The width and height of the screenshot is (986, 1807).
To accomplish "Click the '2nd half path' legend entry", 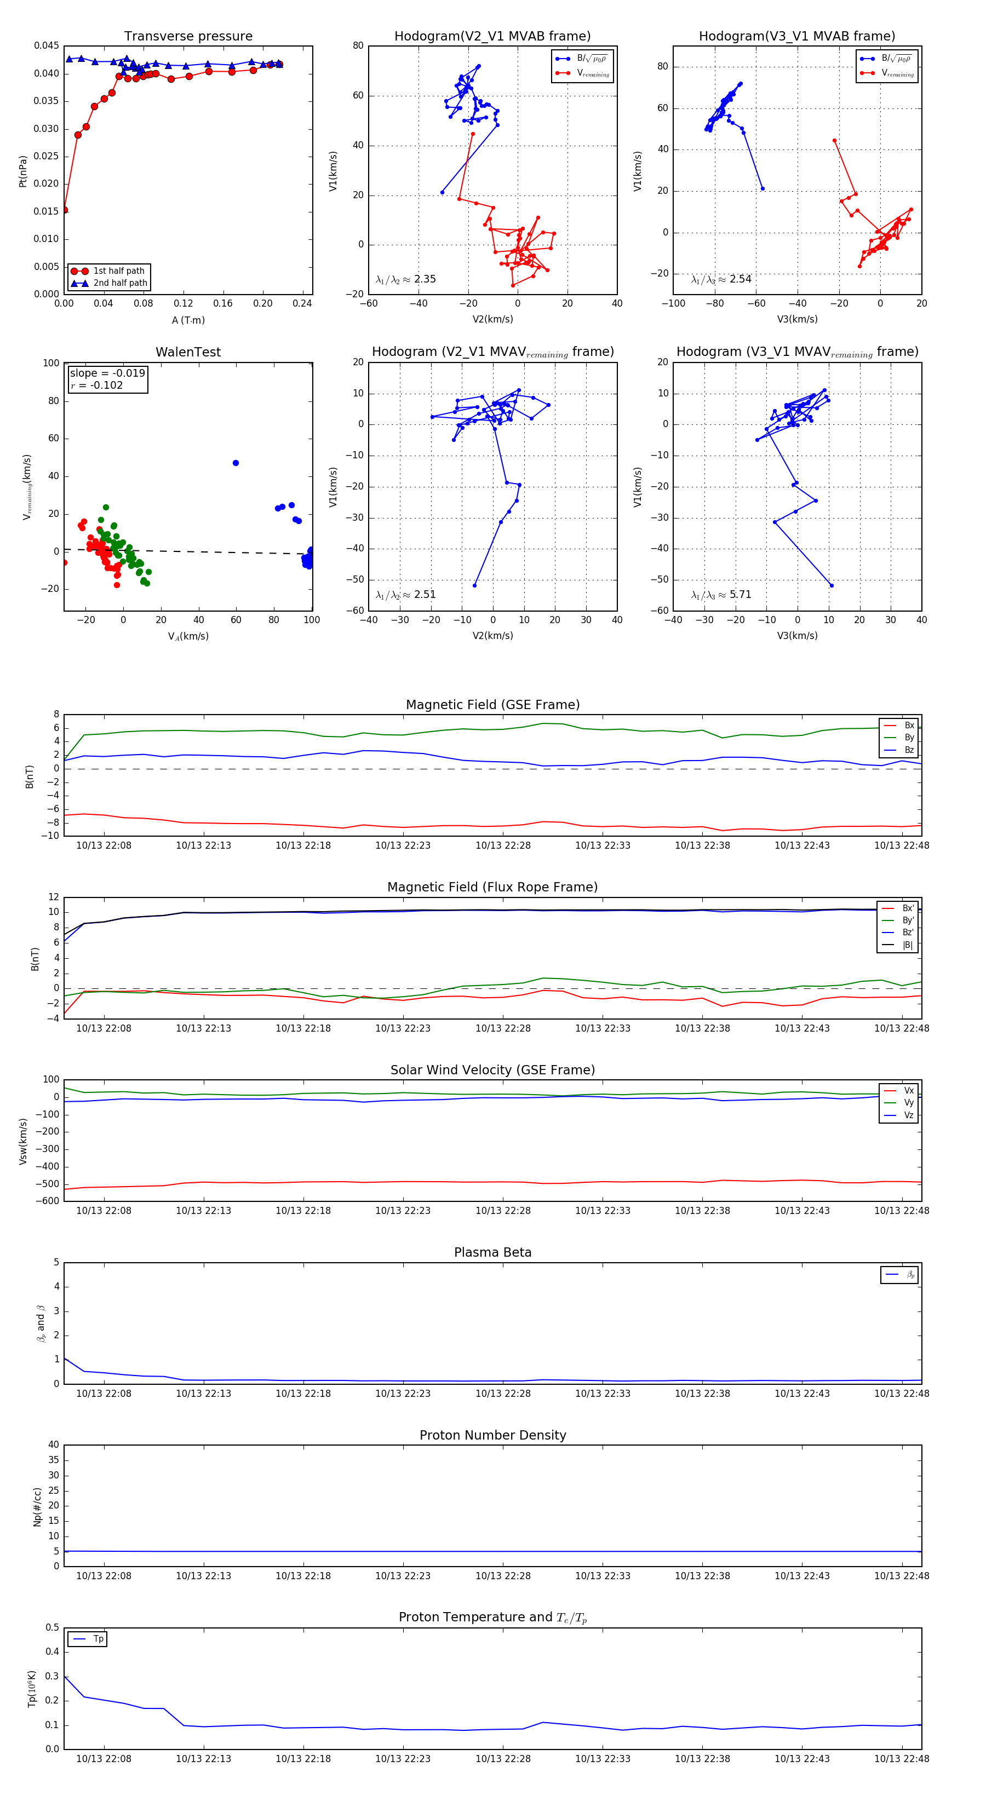I will [108, 284].
